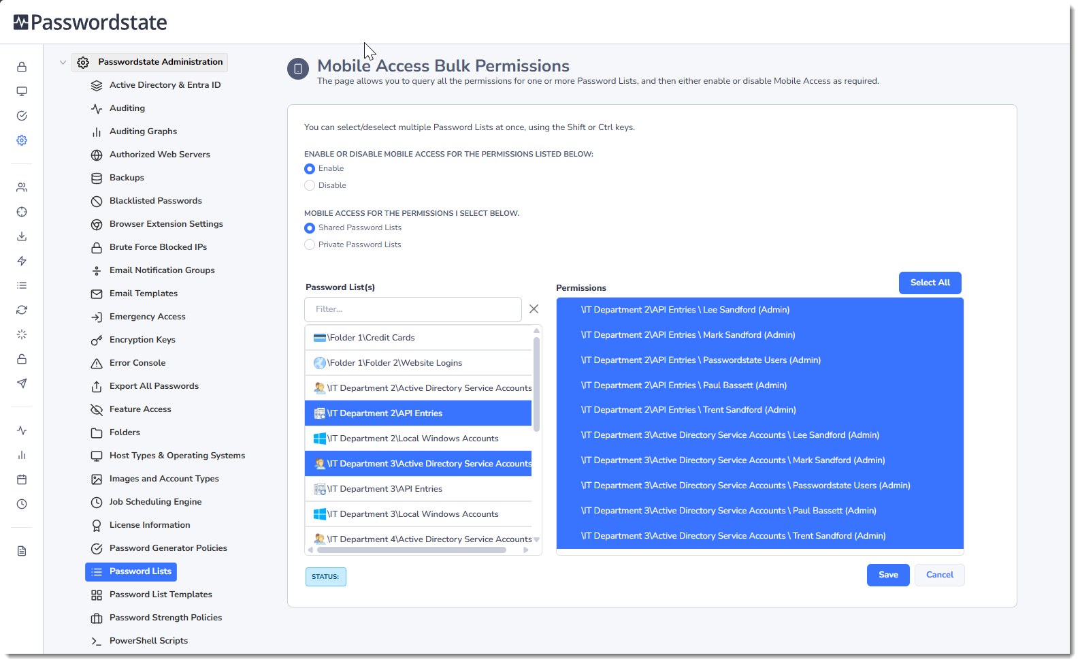Click the terminal icon beside PowerShell Scripts
This screenshot has height=664, width=1080.
click(x=97, y=642)
